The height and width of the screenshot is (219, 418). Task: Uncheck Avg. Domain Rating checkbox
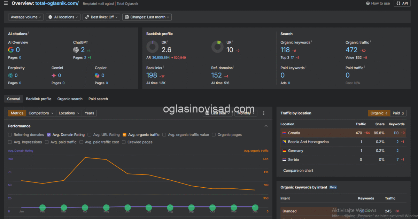coord(49,135)
